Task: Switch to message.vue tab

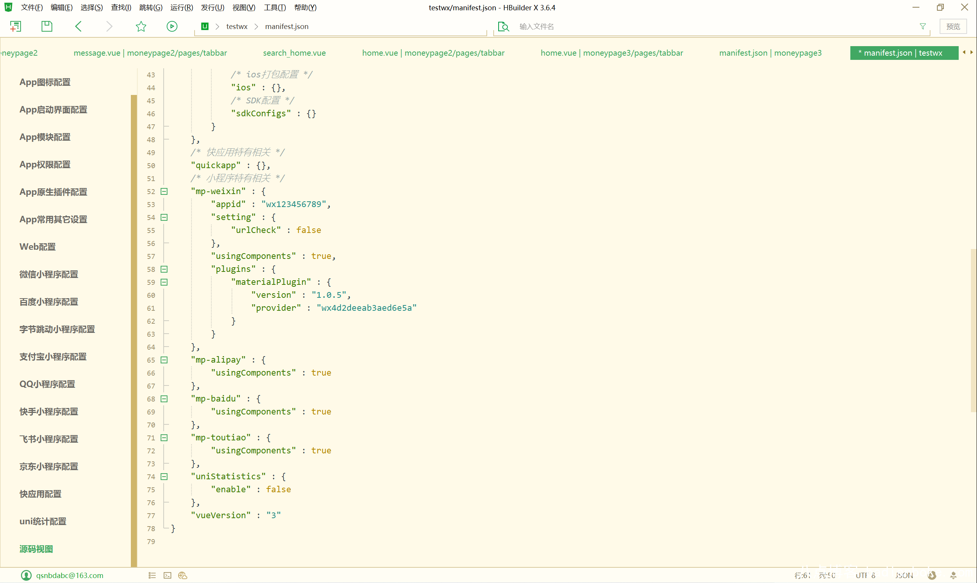Action: [x=150, y=53]
